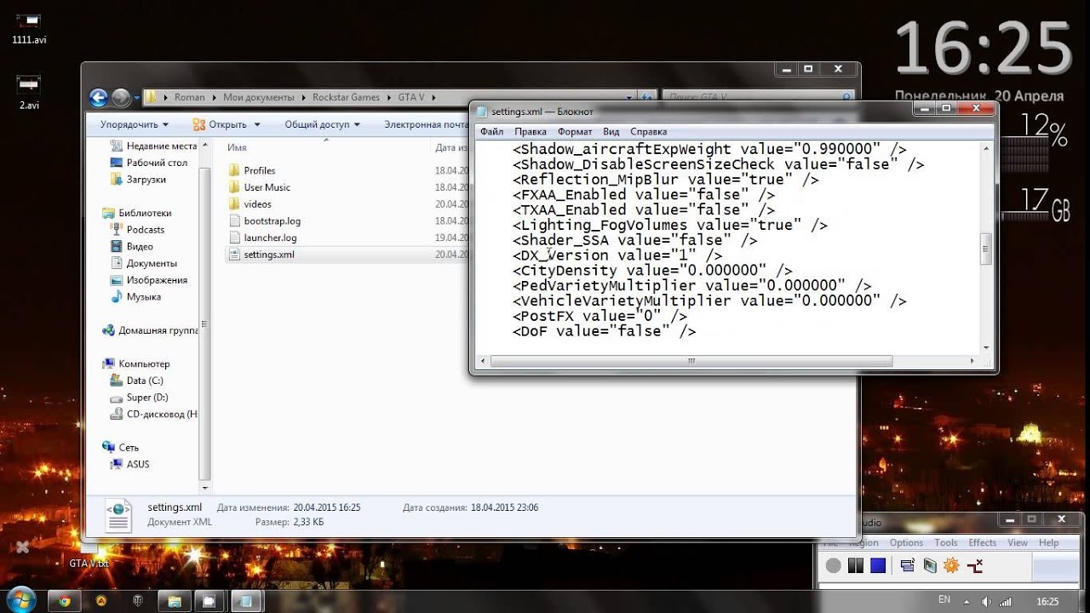Image resolution: width=1090 pixels, height=613 pixels.
Task: Click the settings.xml file icon in the list
Action: [x=235, y=254]
